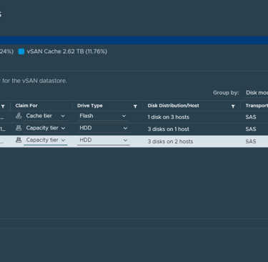Open the Group by Disk model selector
268x262 pixels.
click(257, 92)
